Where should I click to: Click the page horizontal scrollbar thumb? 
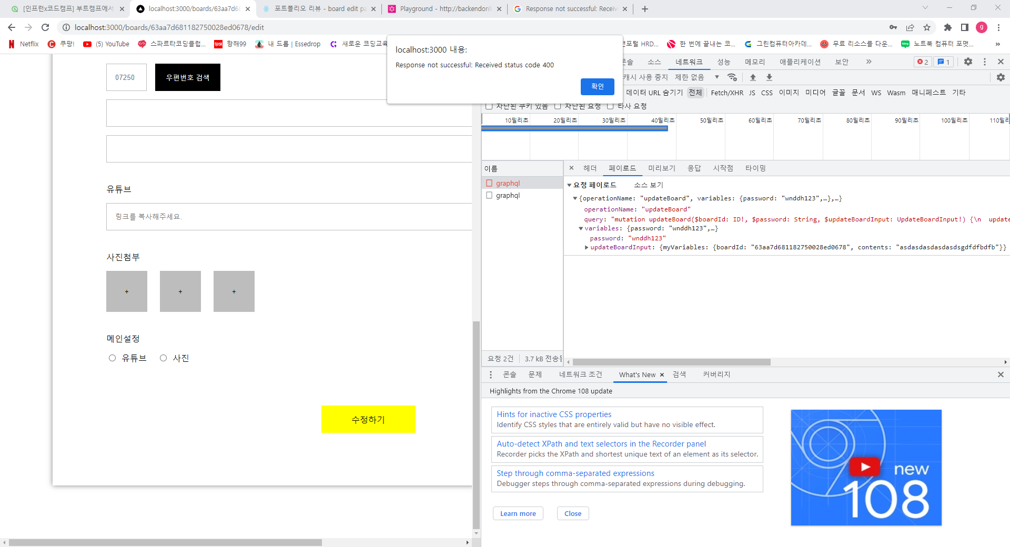point(165,542)
